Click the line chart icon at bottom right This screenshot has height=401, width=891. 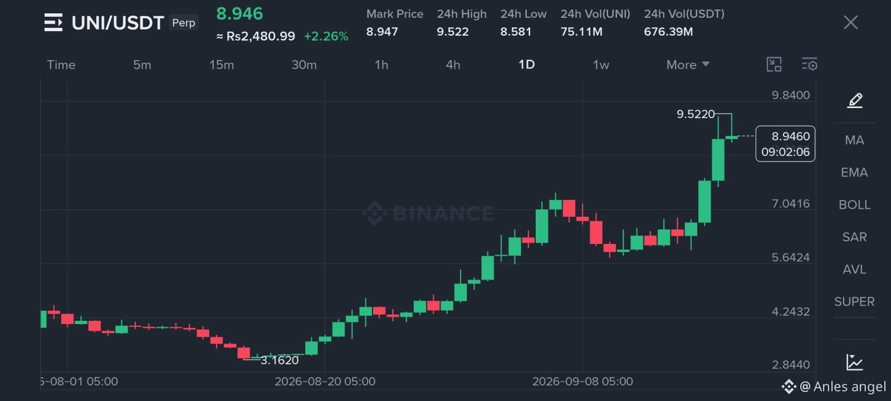[x=854, y=362]
